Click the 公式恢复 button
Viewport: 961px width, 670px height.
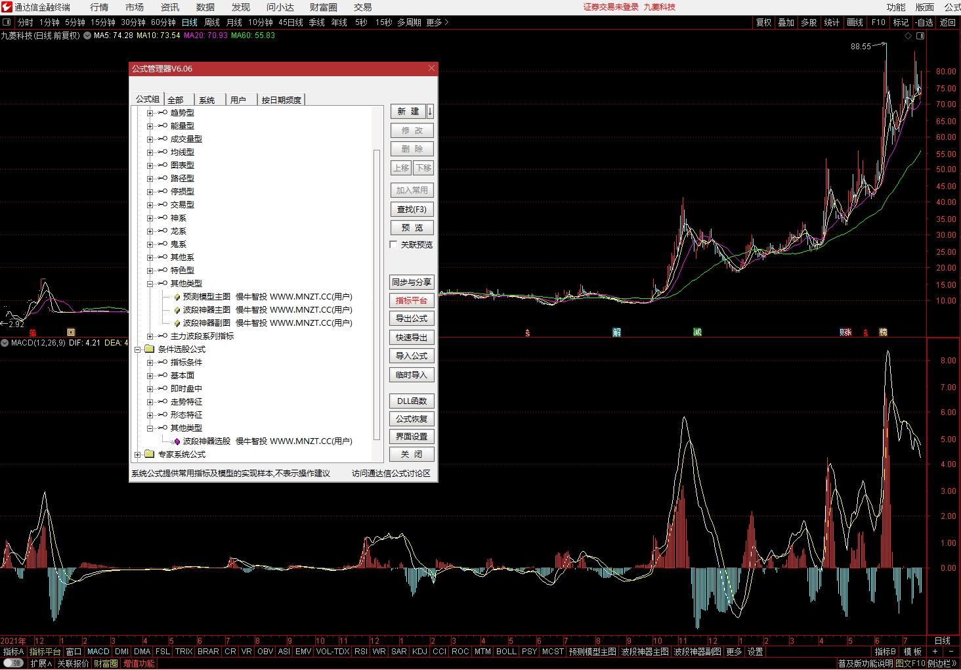(x=412, y=419)
